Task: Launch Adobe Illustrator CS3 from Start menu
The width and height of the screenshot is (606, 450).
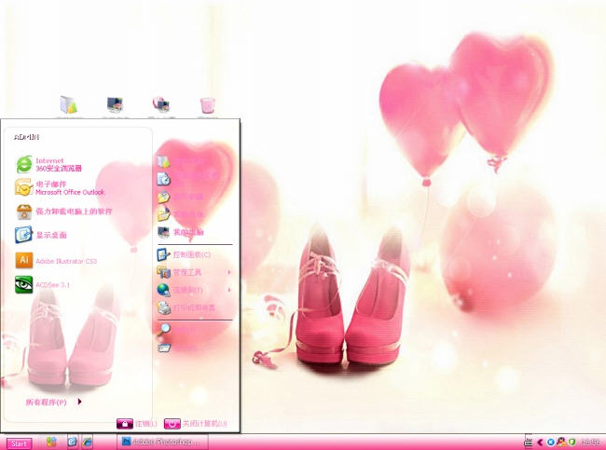Action: (x=56, y=261)
